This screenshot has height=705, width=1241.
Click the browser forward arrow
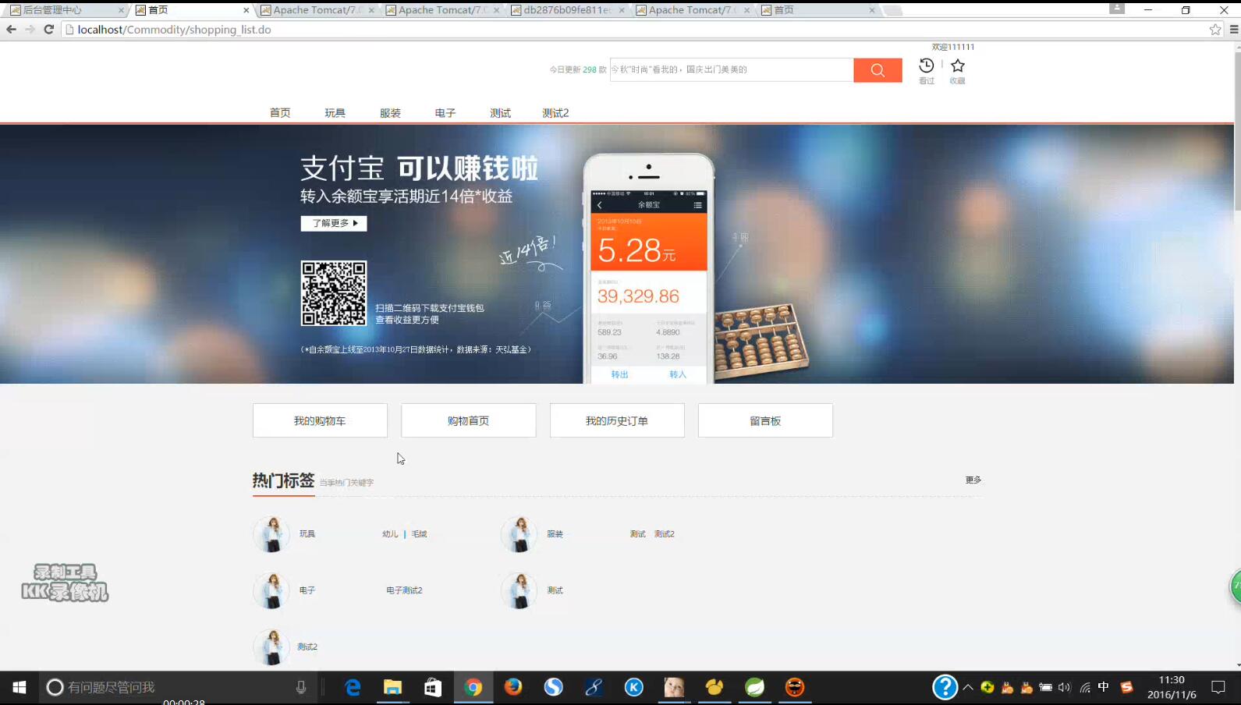[x=30, y=30]
